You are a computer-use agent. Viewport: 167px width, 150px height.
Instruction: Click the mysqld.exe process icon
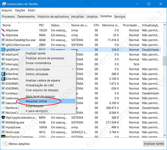click(3, 127)
